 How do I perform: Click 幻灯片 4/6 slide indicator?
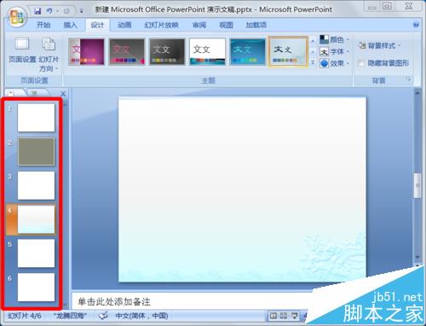[x=25, y=316]
